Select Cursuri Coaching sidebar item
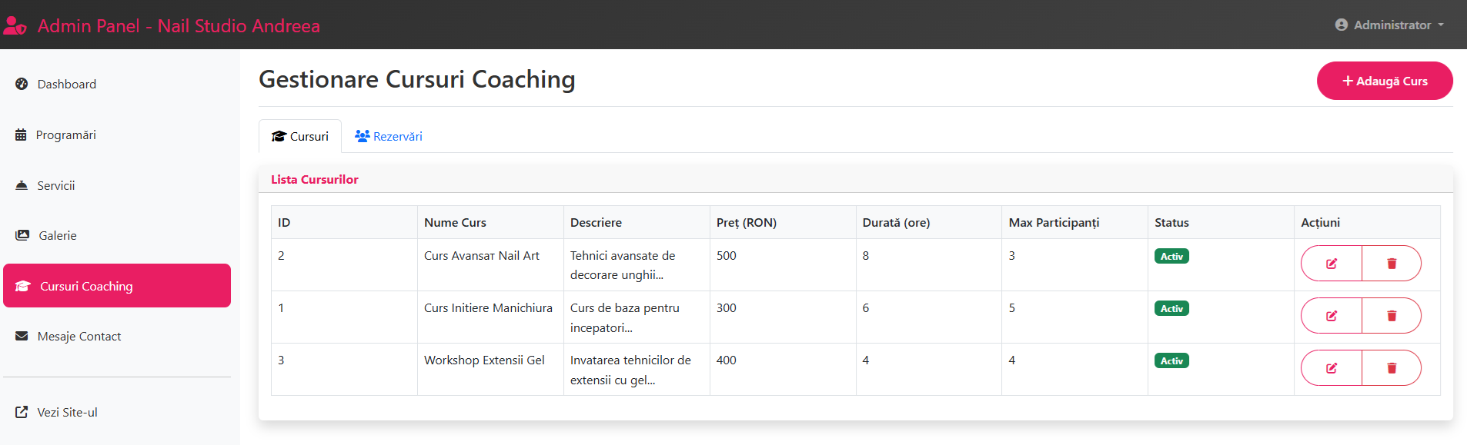 pyautogui.click(x=117, y=286)
